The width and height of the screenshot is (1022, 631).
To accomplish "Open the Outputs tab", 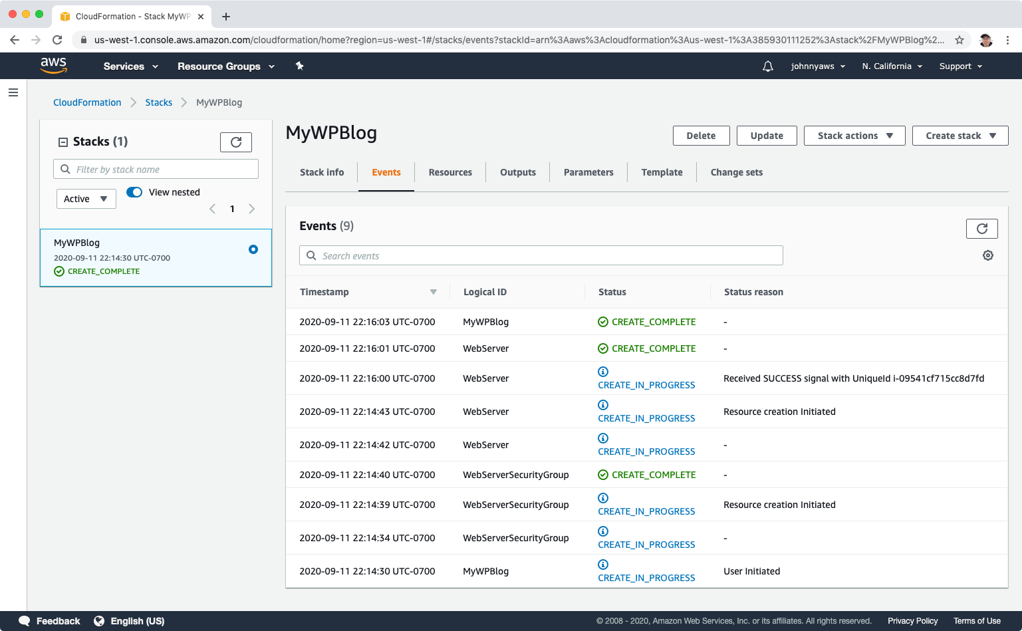I will 518,172.
